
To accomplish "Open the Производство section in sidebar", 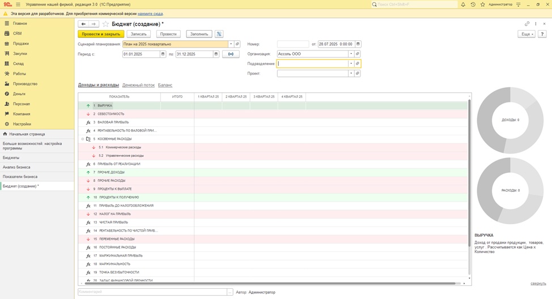I will [25, 84].
